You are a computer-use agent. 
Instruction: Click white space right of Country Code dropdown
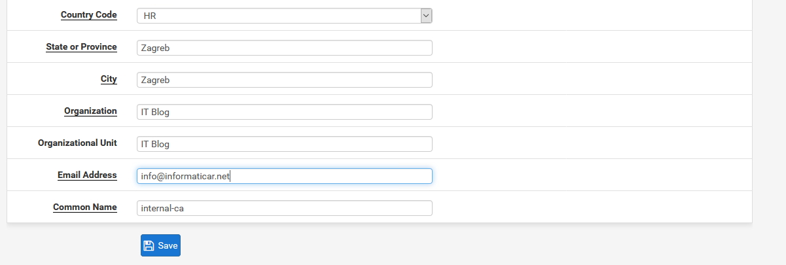point(589,16)
